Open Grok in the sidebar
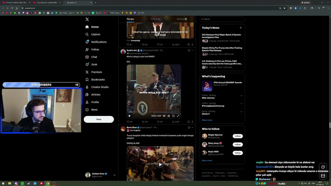Image resolution: width=331 pixels, height=186 pixels. 91,64
